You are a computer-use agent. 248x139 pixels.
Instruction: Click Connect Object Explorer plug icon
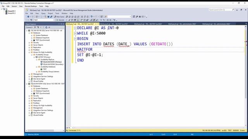(35, 27)
